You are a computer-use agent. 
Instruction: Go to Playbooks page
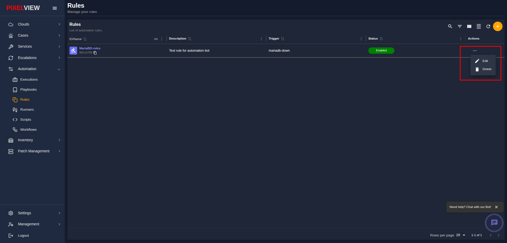point(29,90)
